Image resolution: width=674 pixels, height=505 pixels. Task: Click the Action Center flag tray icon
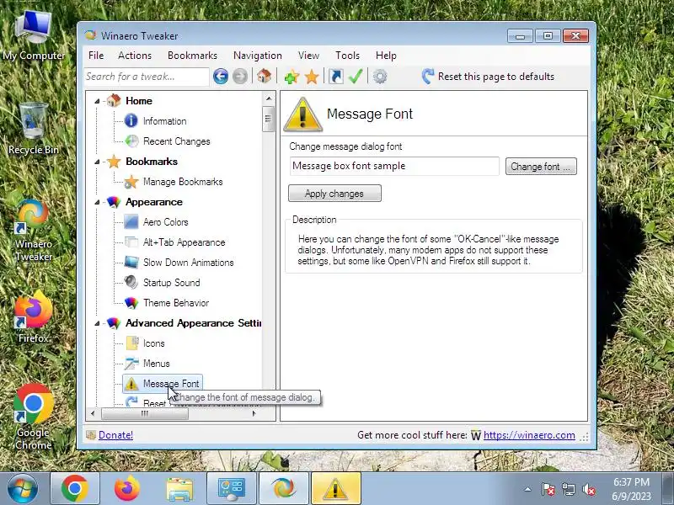tap(548, 489)
